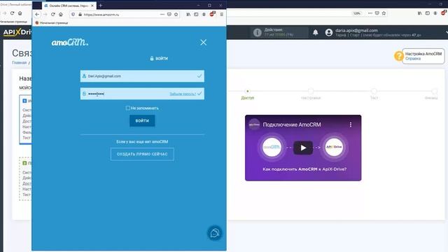Click the actions info icon in header
This screenshot has height=252, width=448.
click(x=257, y=33)
